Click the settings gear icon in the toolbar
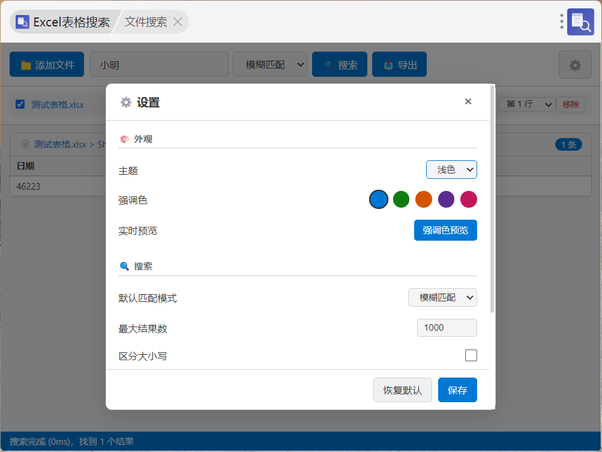This screenshot has height=452, width=602. click(575, 64)
